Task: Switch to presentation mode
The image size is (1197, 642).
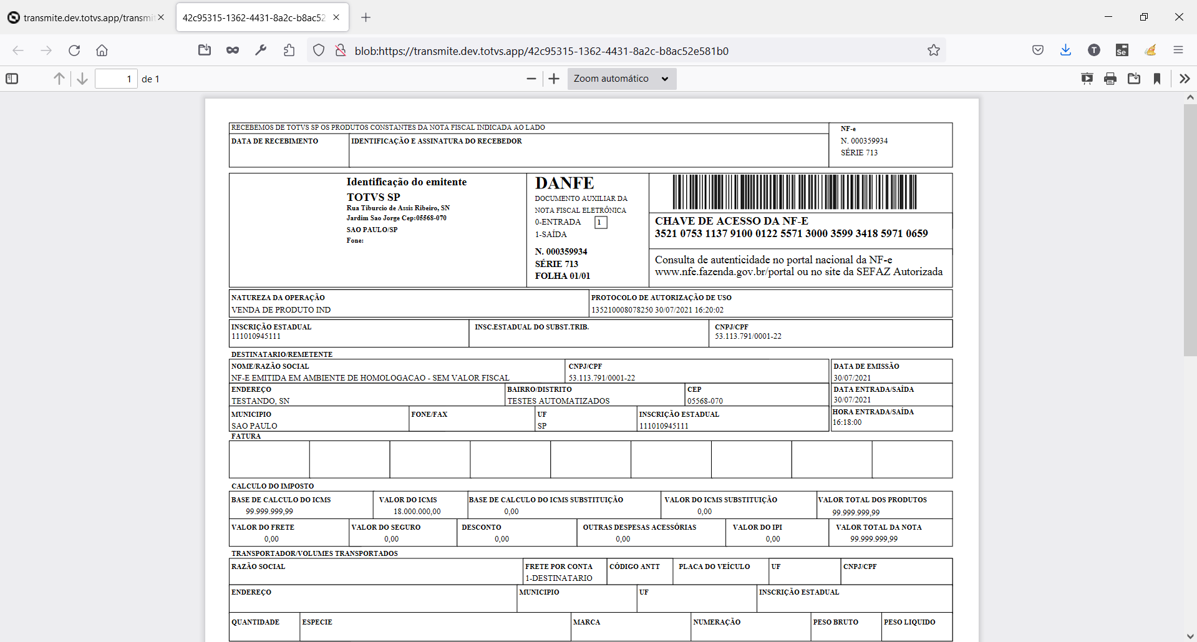Action: pyautogui.click(x=1087, y=79)
